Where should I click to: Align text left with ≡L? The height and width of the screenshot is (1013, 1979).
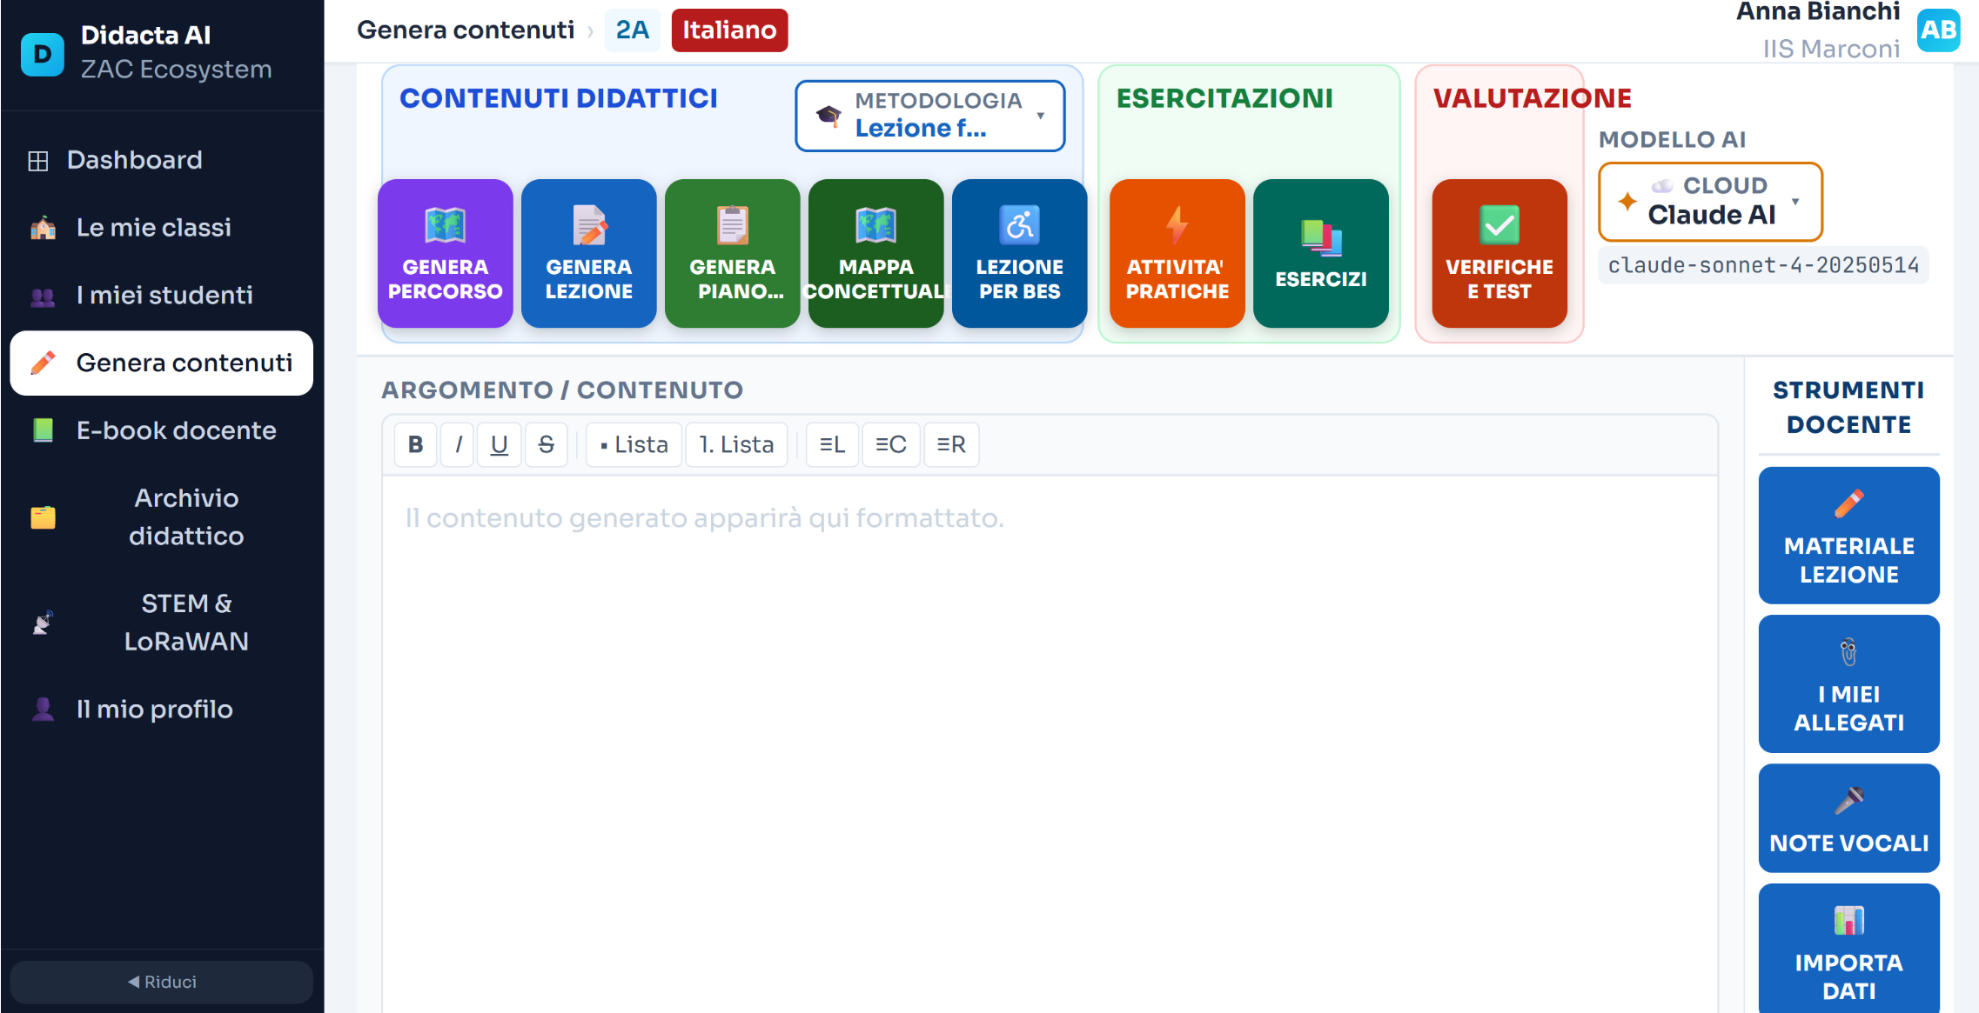coord(832,444)
